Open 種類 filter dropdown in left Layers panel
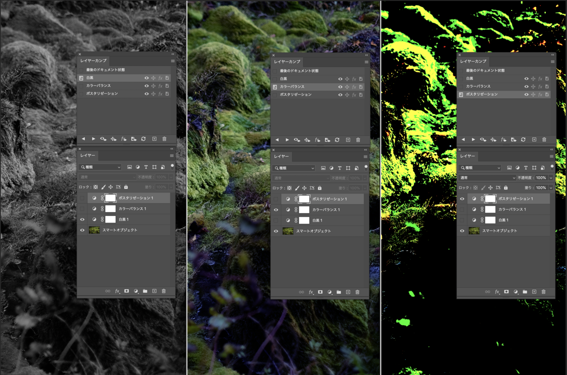The image size is (567, 375). click(x=100, y=167)
